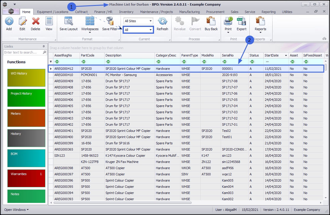This screenshot has height=215, width=330.
Task: Collapse the ribbon with the chevron
Action: (x=324, y=39)
